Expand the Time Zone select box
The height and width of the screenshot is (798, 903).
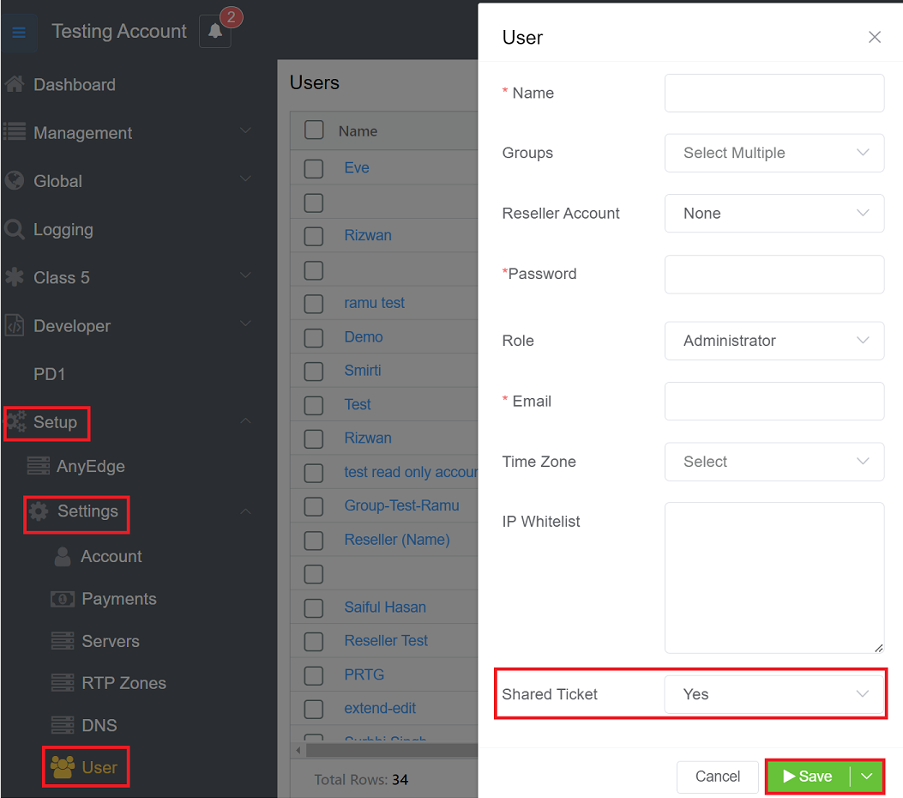click(x=774, y=462)
